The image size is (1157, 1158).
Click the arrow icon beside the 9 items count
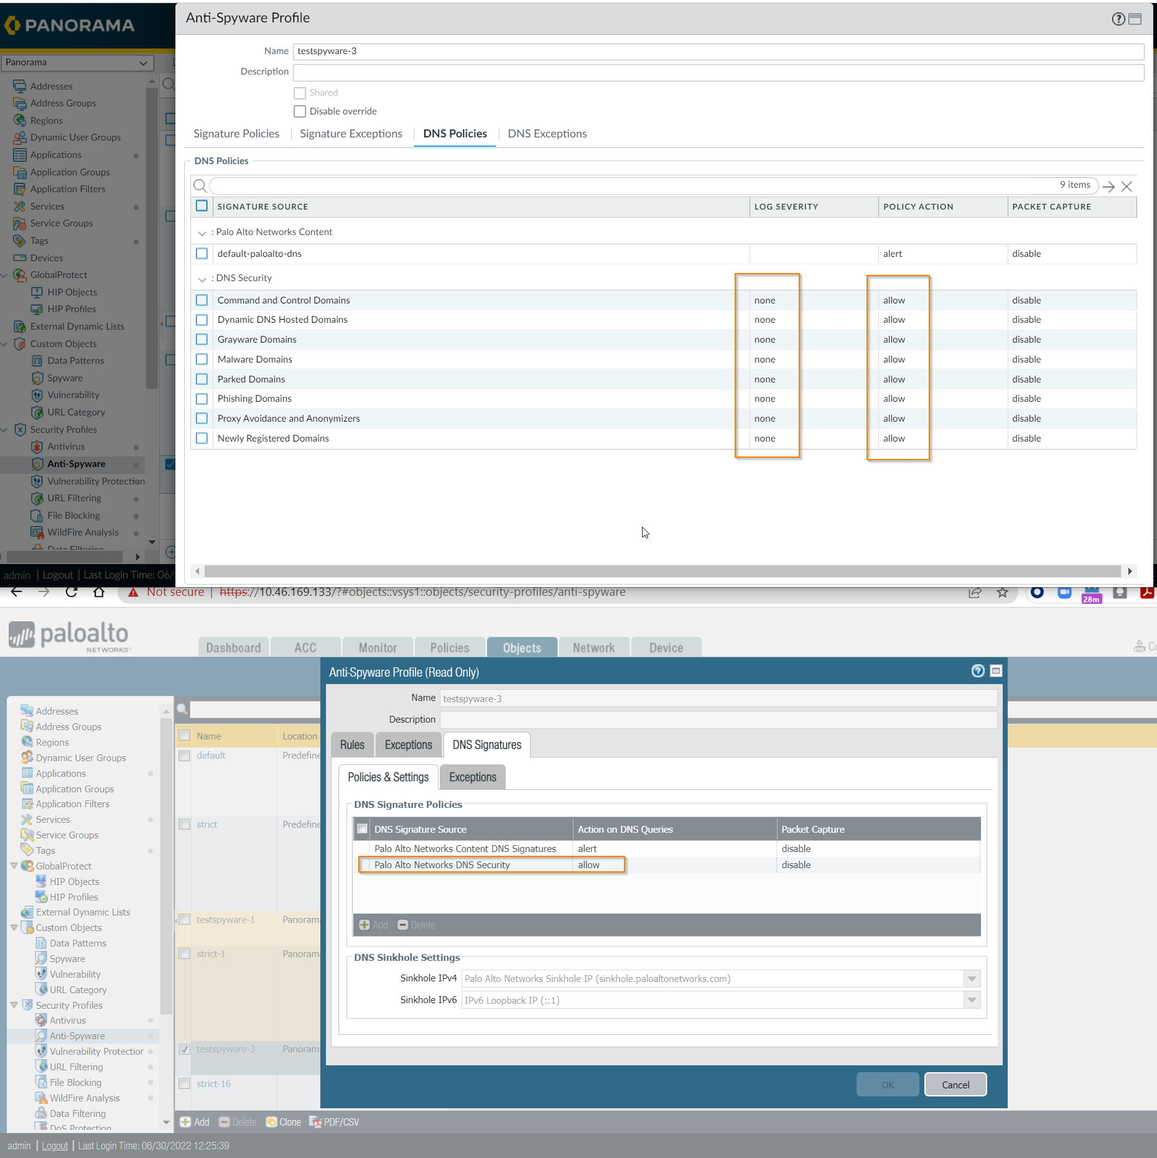(x=1108, y=186)
